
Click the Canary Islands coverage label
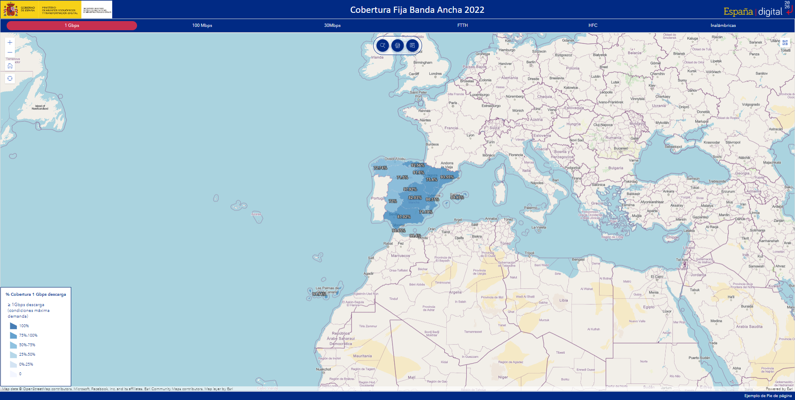pos(319,294)
